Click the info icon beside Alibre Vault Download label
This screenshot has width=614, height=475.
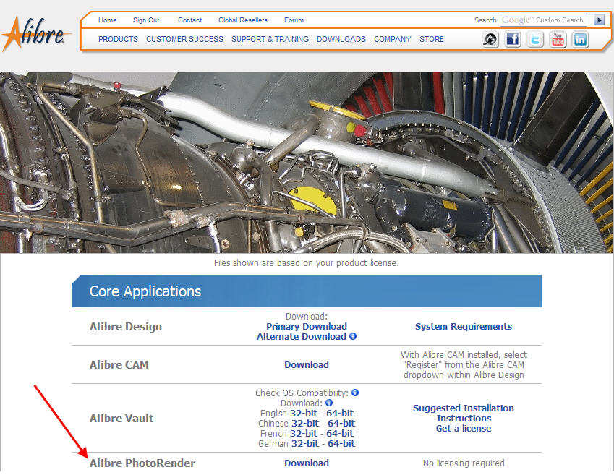(329, 403)
